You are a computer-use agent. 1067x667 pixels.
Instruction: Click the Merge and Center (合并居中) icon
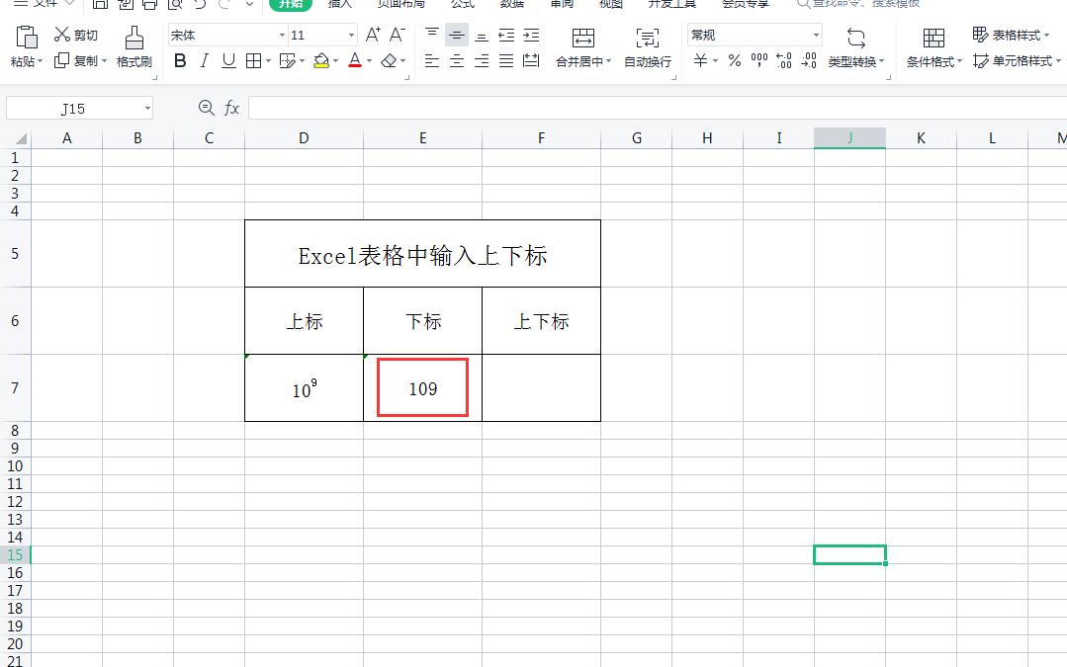click(x=583, y=38)
